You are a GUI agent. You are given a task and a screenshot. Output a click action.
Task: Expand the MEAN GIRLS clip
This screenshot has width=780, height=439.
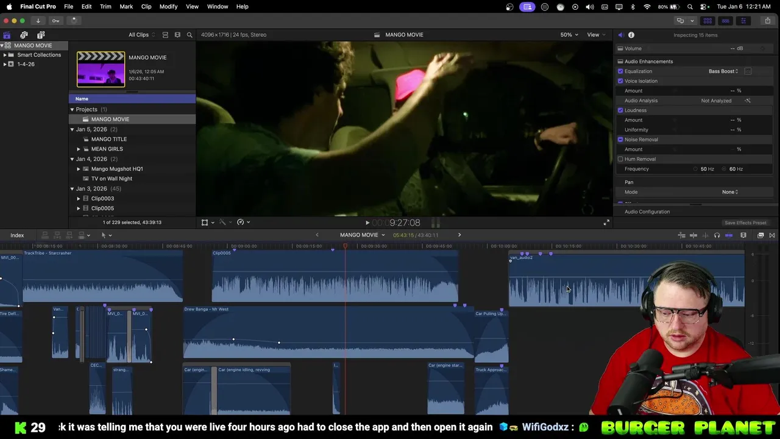(x=79, y=149)
